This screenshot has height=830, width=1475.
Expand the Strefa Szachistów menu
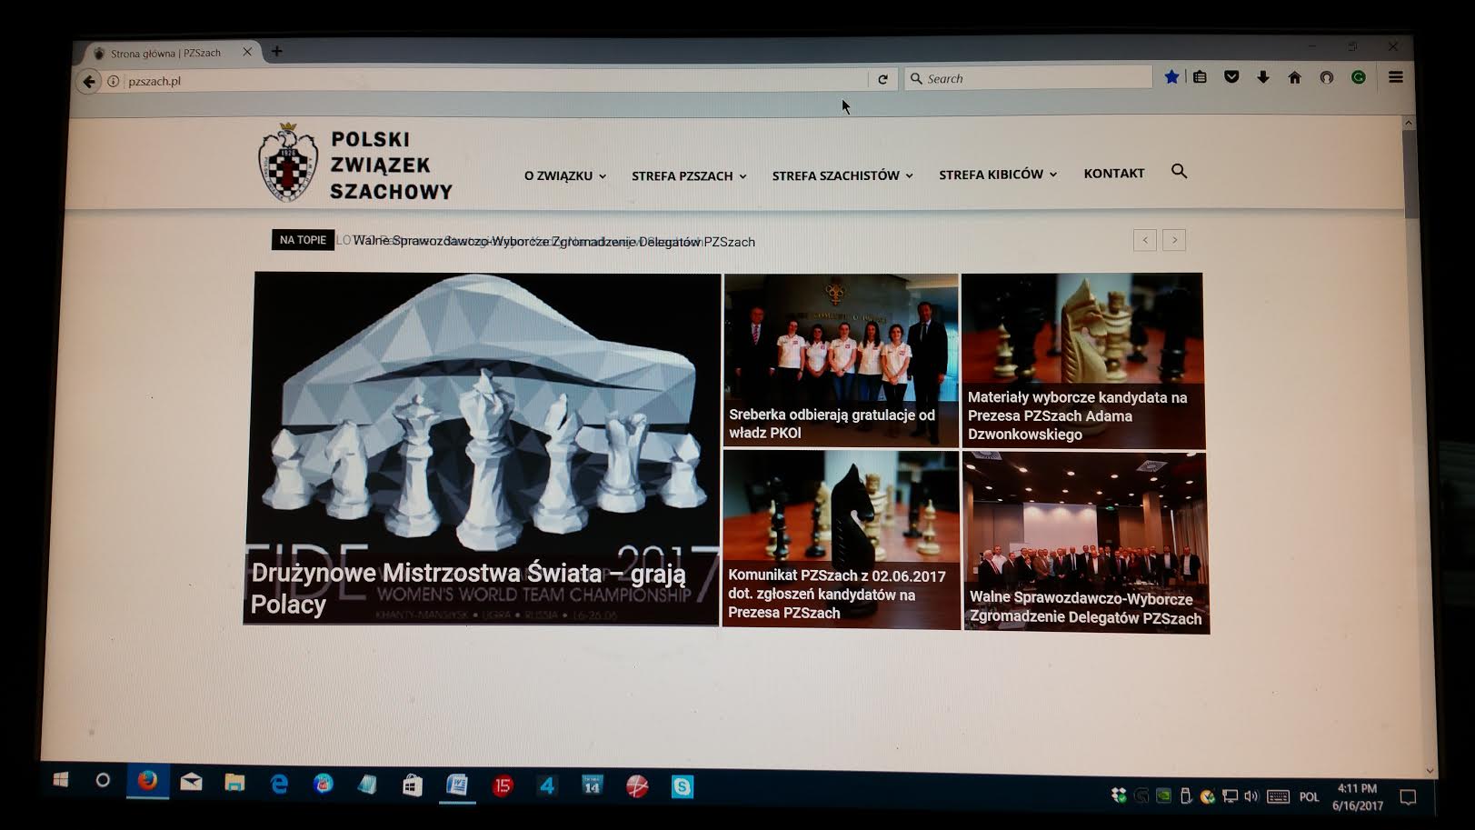click(x=842, y=175)
